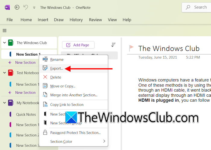The height and width of the screenshot is (150, 211).
Task: Collapse the Test Notebook chevron
Action: tap(5, 73)
